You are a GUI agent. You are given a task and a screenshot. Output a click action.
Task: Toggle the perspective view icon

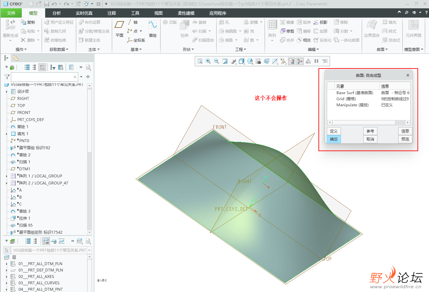pyautogui.click(x=267, y=61)
